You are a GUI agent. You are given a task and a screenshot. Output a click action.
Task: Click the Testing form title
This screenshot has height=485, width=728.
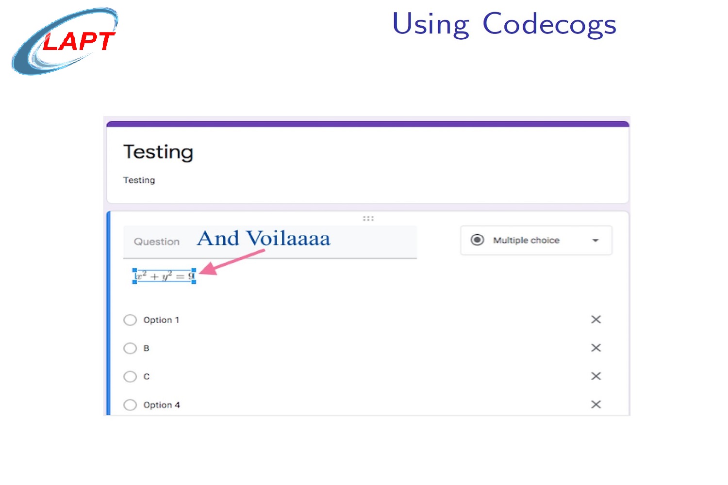coord(159,152)
